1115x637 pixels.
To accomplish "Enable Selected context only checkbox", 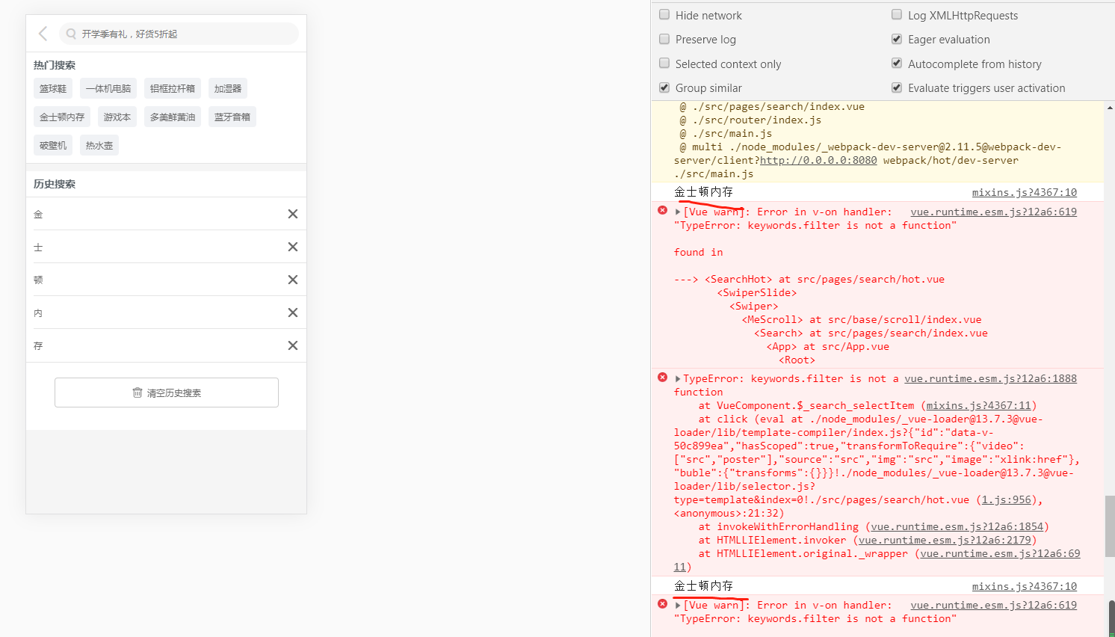I will (x=664, y=64).
